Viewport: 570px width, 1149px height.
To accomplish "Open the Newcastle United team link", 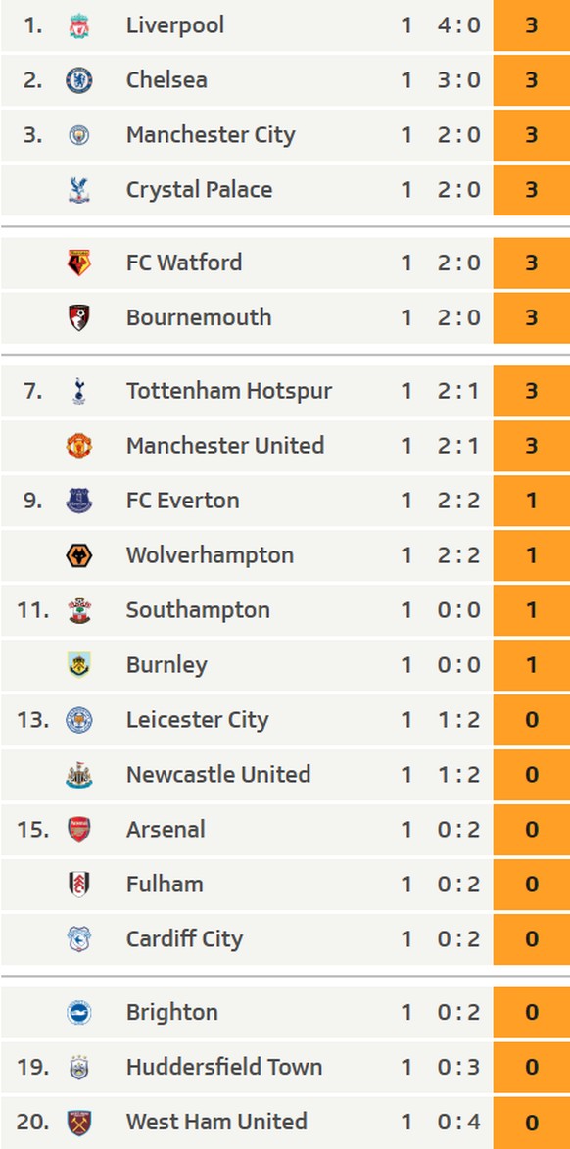I will tap(218, 775).
